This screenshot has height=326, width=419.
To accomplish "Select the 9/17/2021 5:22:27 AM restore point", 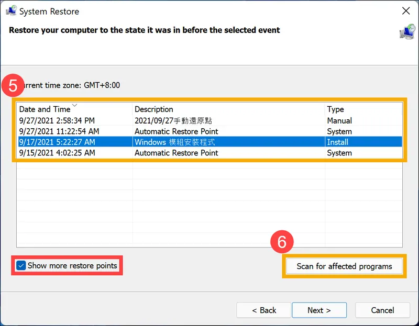I will [57, 142].
